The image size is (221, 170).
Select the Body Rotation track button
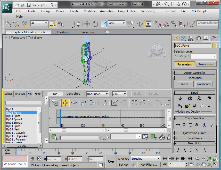tap(190, 125)
